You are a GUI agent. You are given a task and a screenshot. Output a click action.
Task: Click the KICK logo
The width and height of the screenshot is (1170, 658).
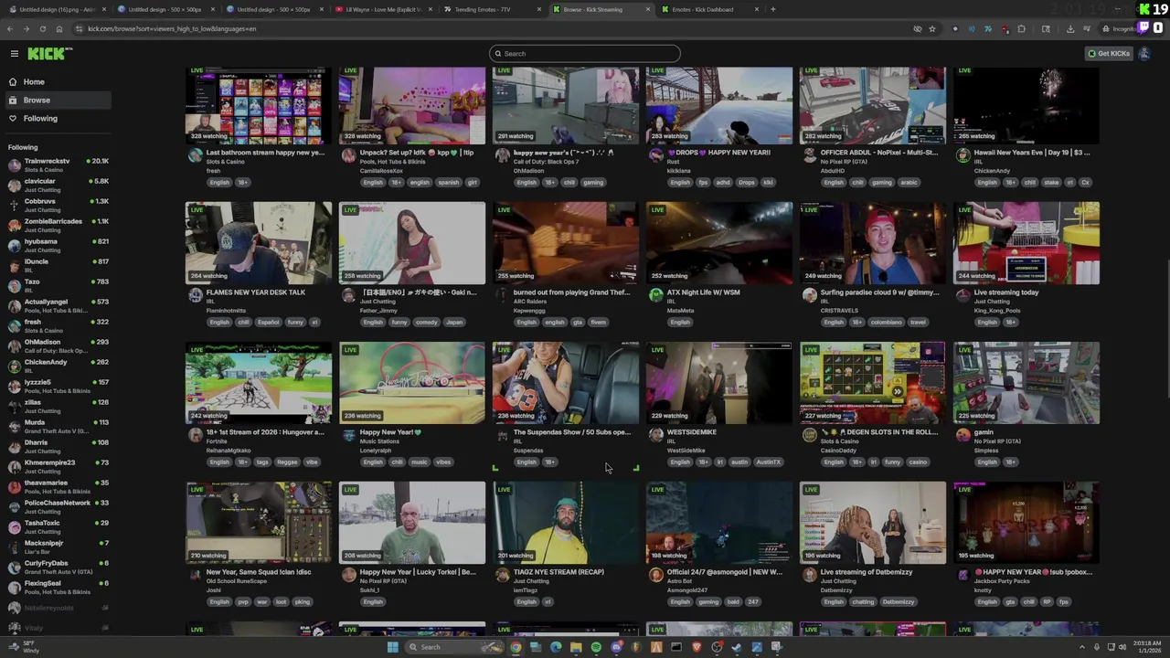click(x=48, y=54)
